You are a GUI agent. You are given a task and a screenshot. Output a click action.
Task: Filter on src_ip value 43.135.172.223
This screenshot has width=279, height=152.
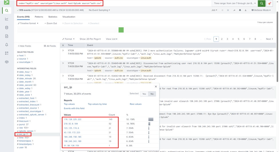pyautogui.click(x=72, y=133)
